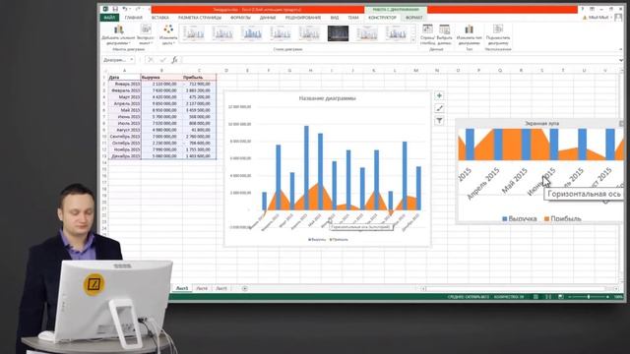Screen dimensions: 630x354
Task: Select the Прибыль legend entry under chart
Action: [x=339, y=240]
